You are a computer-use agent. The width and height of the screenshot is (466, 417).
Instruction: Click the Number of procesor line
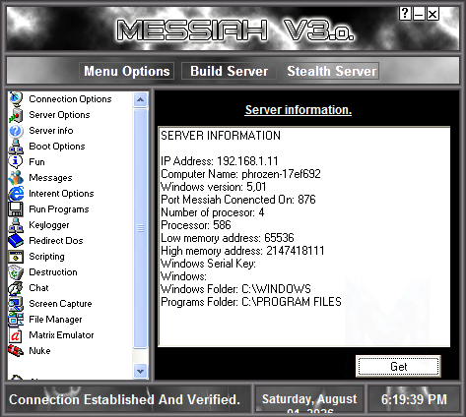pos(213,212)
